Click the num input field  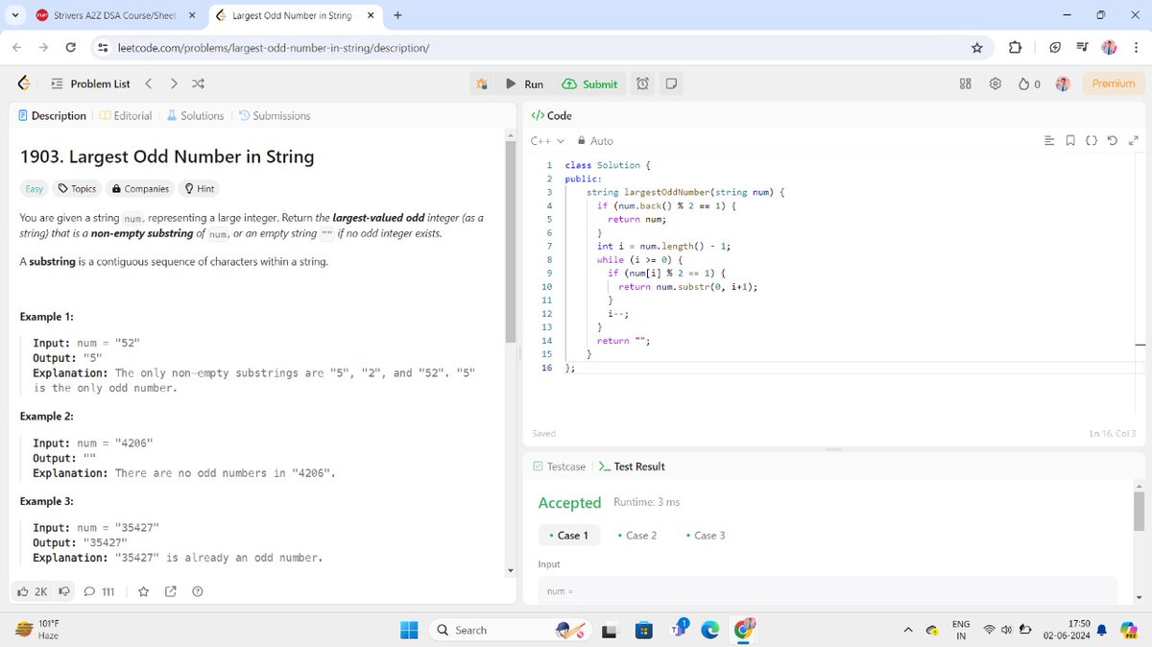click(x=828, y=590)
